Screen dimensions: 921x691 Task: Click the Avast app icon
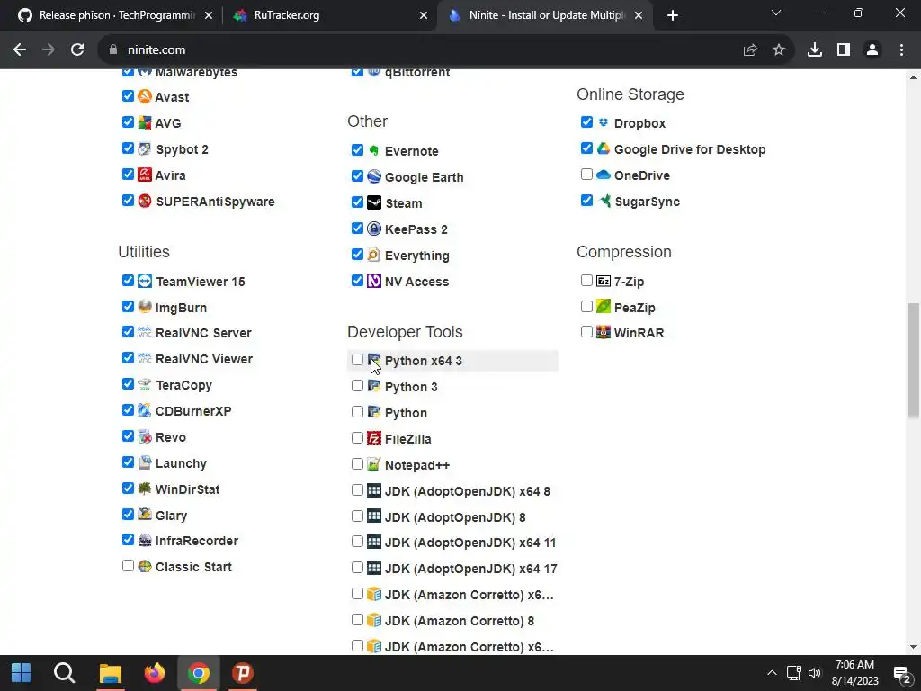pos(145,96)
